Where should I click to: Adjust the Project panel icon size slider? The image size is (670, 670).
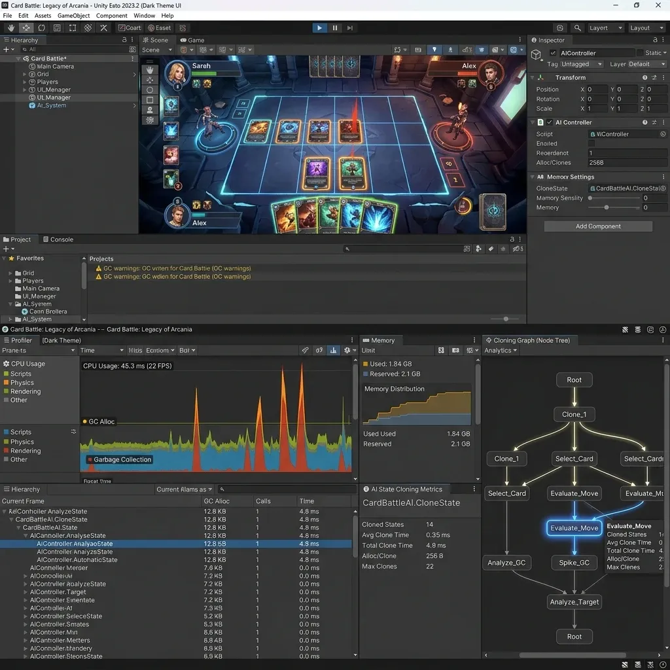point(504,319)
